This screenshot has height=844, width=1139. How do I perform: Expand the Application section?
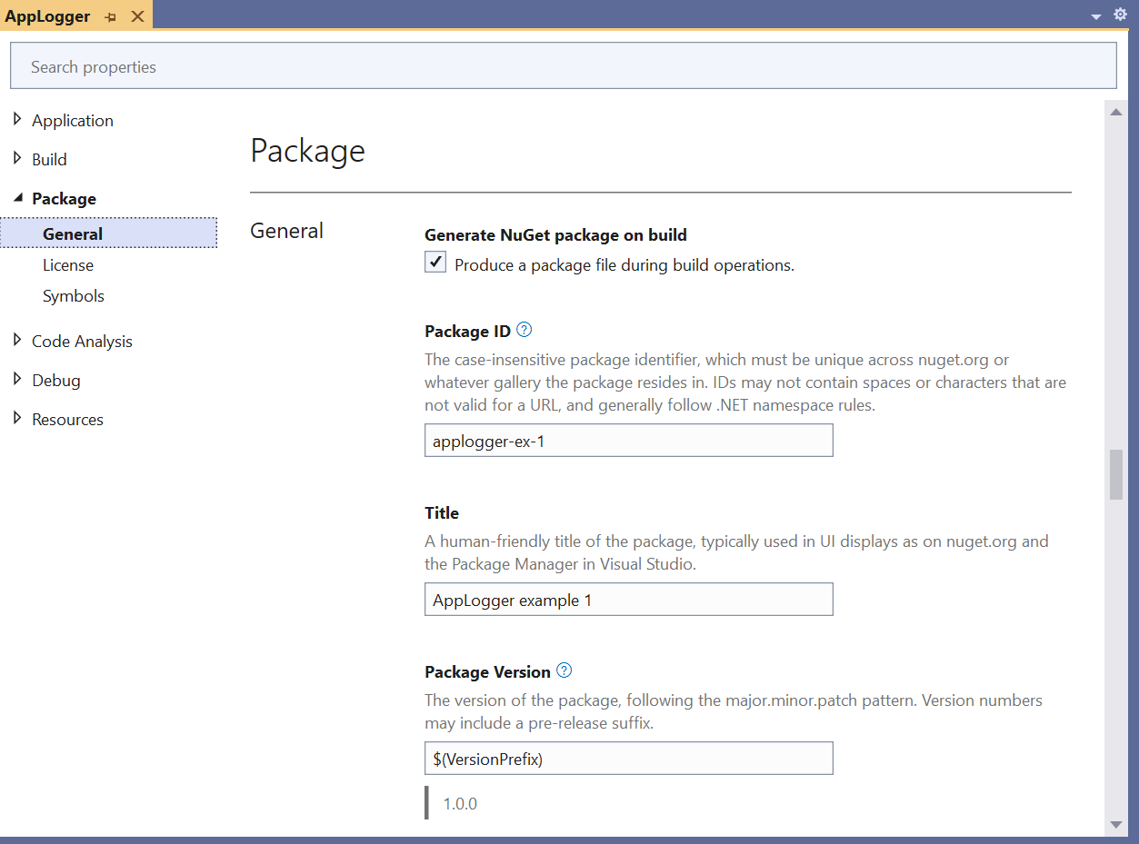(17, 120)
